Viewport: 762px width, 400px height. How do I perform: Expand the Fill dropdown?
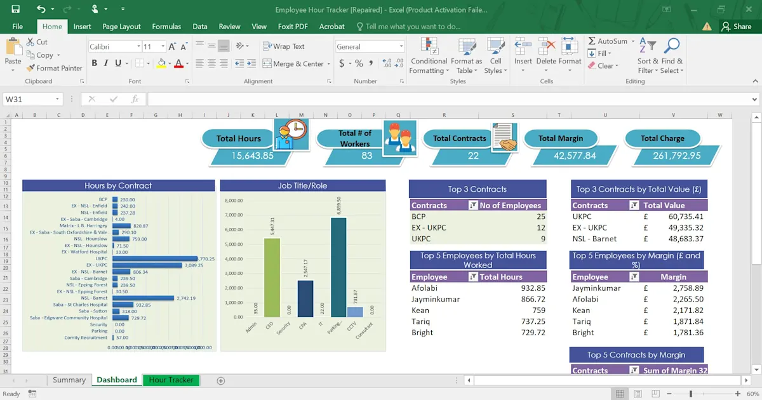pos(611,54)
